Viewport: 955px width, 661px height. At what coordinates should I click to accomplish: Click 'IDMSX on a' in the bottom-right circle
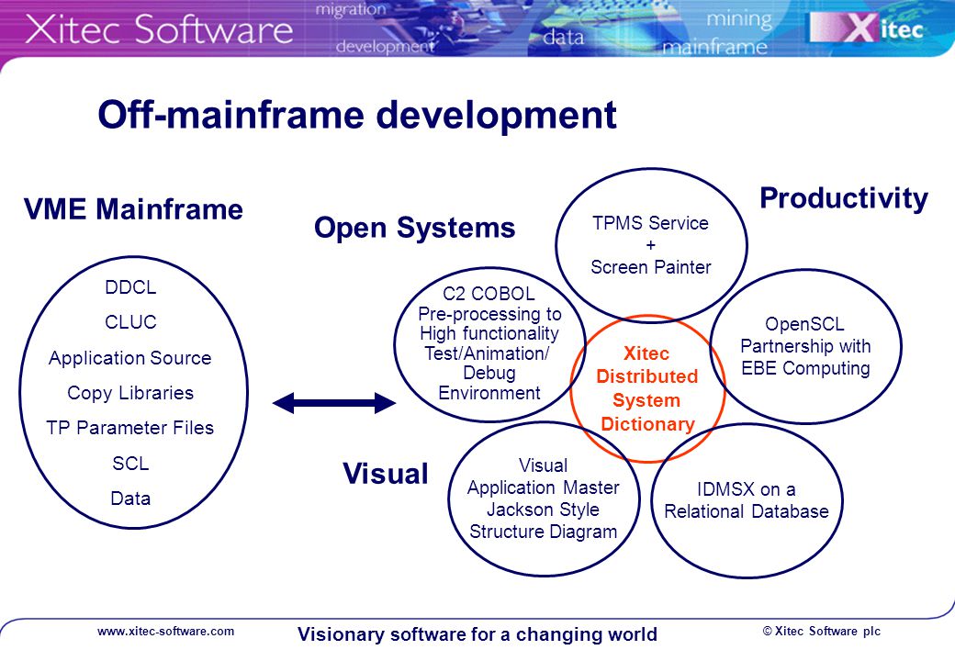tap(746, 489)
